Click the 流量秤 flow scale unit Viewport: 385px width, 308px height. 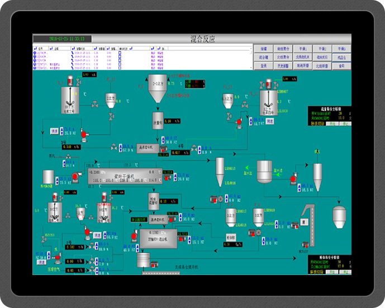click(x=158, y=121)
